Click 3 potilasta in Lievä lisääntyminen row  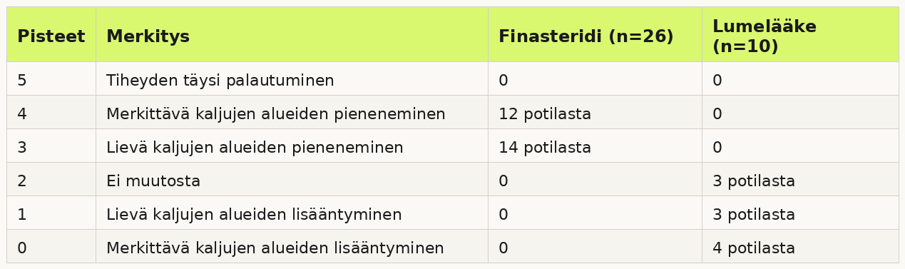click(800, 213)
